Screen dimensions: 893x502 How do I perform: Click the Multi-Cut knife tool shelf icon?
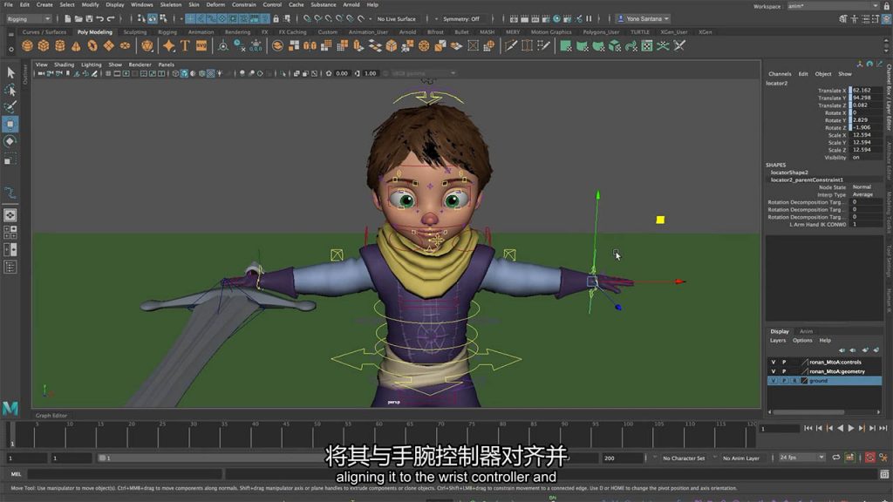point(511,46)
